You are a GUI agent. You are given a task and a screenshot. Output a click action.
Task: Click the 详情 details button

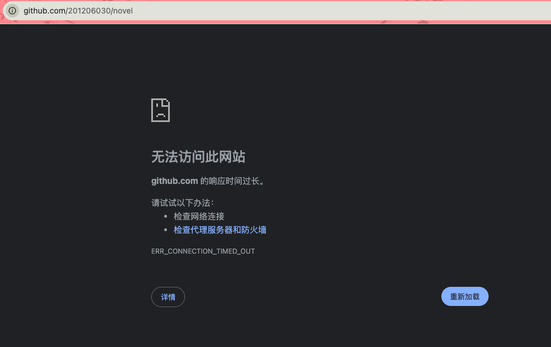coord(168,297)
